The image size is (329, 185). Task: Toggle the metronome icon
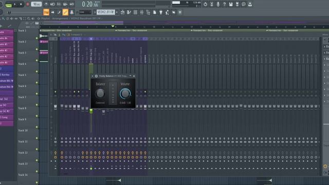coord(46,4)
